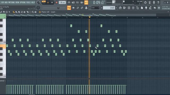Click the main pitch knob

pyautogui.click(x=38, y=8)
